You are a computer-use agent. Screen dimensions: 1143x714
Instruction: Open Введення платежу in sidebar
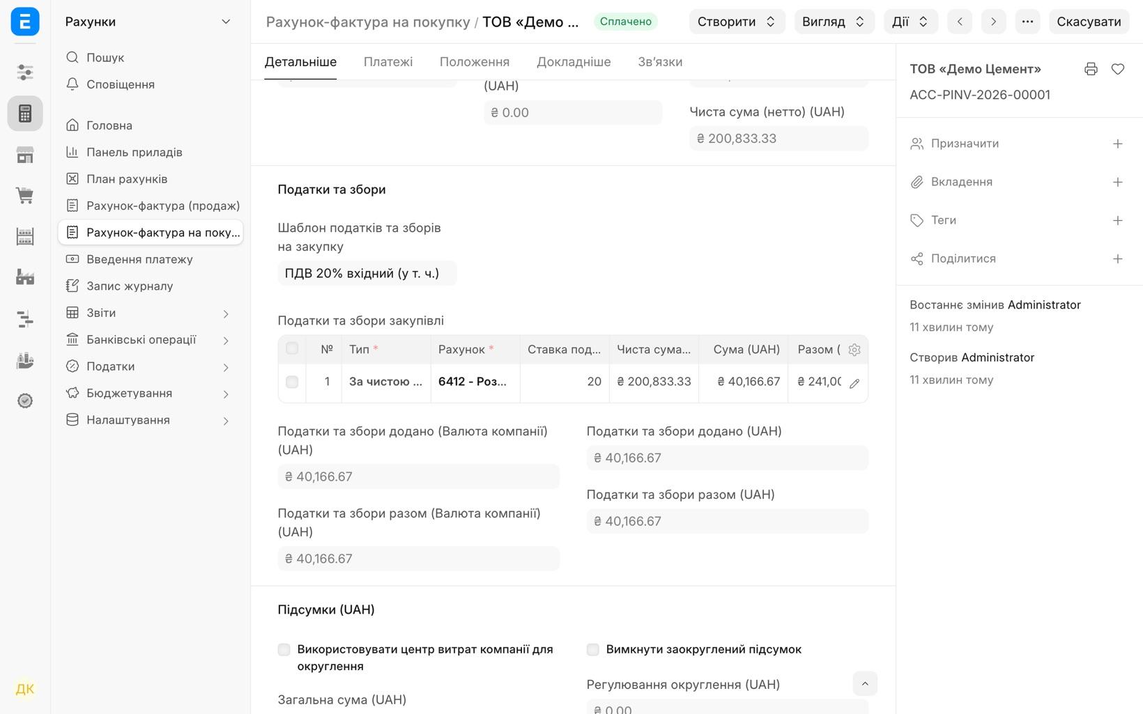click(x=151, y=259)
